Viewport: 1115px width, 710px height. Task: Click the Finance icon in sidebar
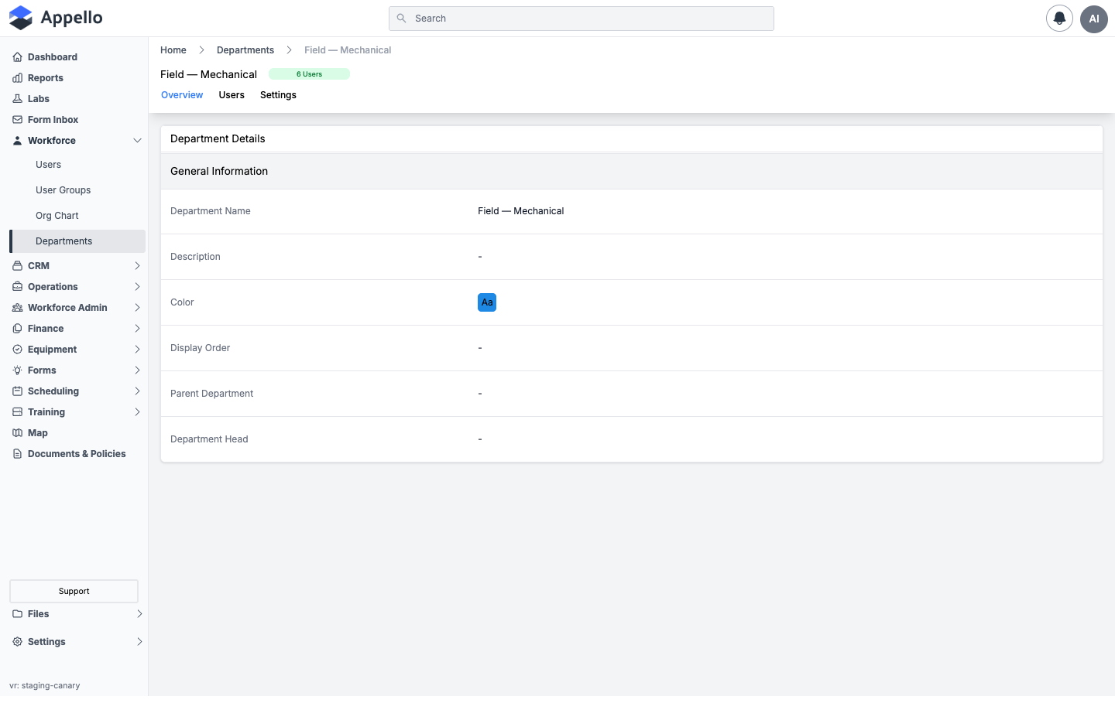click(x=17, y=329)
